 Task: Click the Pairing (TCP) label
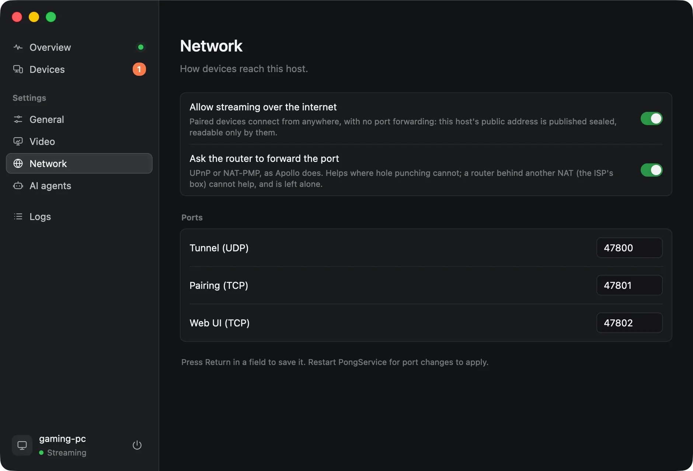[219, 286]
